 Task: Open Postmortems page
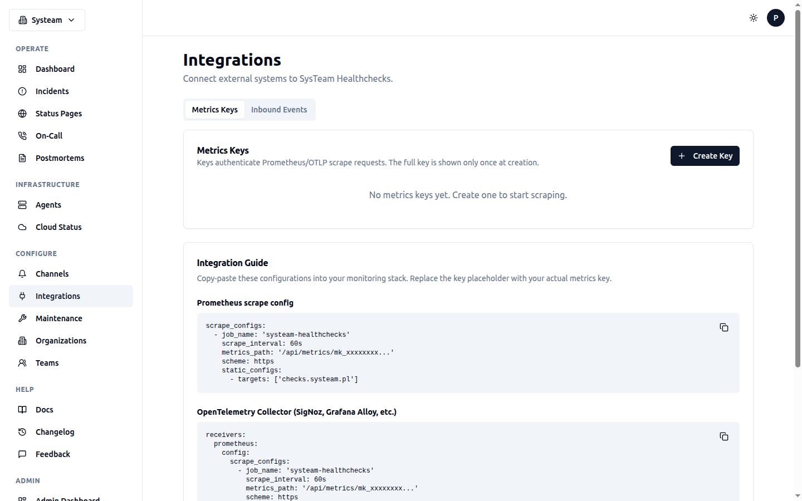[71, 158]
